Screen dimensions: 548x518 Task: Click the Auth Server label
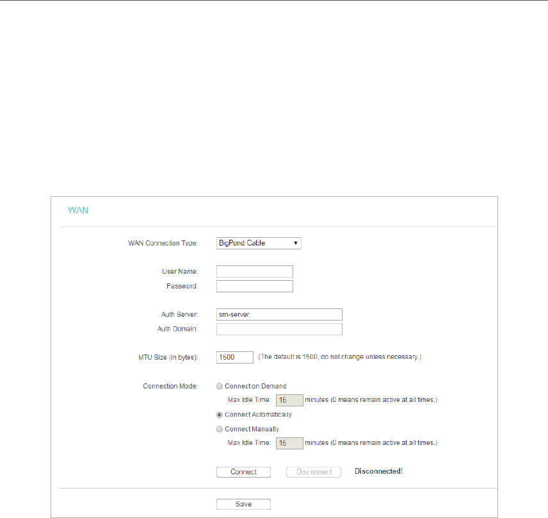pos(179,314)
